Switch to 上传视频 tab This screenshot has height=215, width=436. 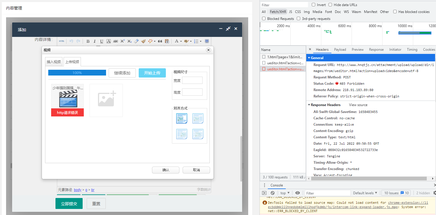coord(72,62)
